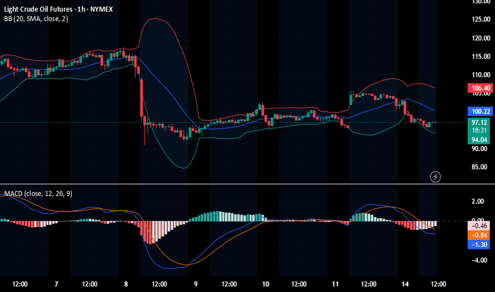Click the 125.00 level on price scale
The width and height of the screenshot is (495, 292).
tap(479, 20)
